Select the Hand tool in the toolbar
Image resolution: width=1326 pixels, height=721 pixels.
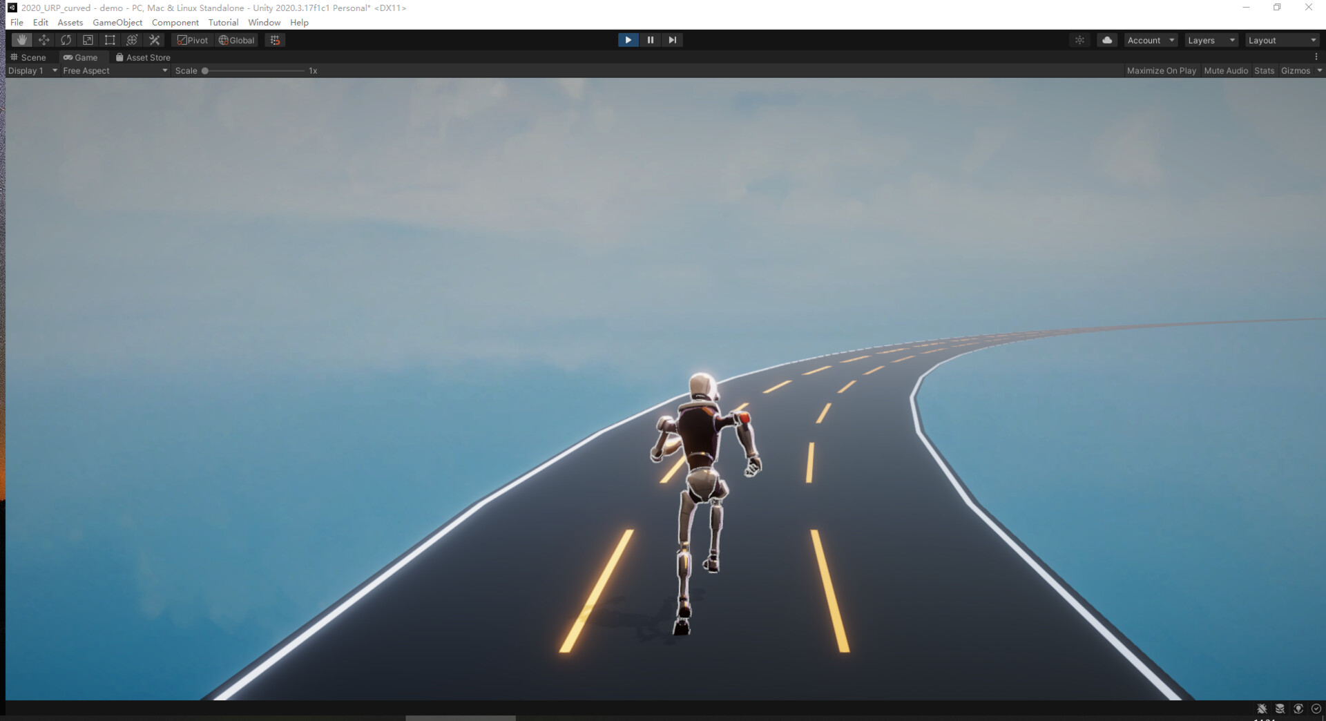22,40
